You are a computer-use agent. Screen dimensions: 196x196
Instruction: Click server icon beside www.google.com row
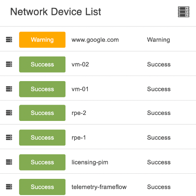(9, 39)
